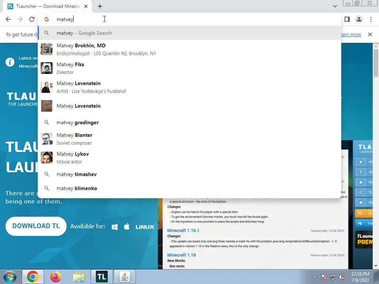Select suggestion Matvey Fiks, Director
Screen dimensions: 379x284
tap(189, 68)
